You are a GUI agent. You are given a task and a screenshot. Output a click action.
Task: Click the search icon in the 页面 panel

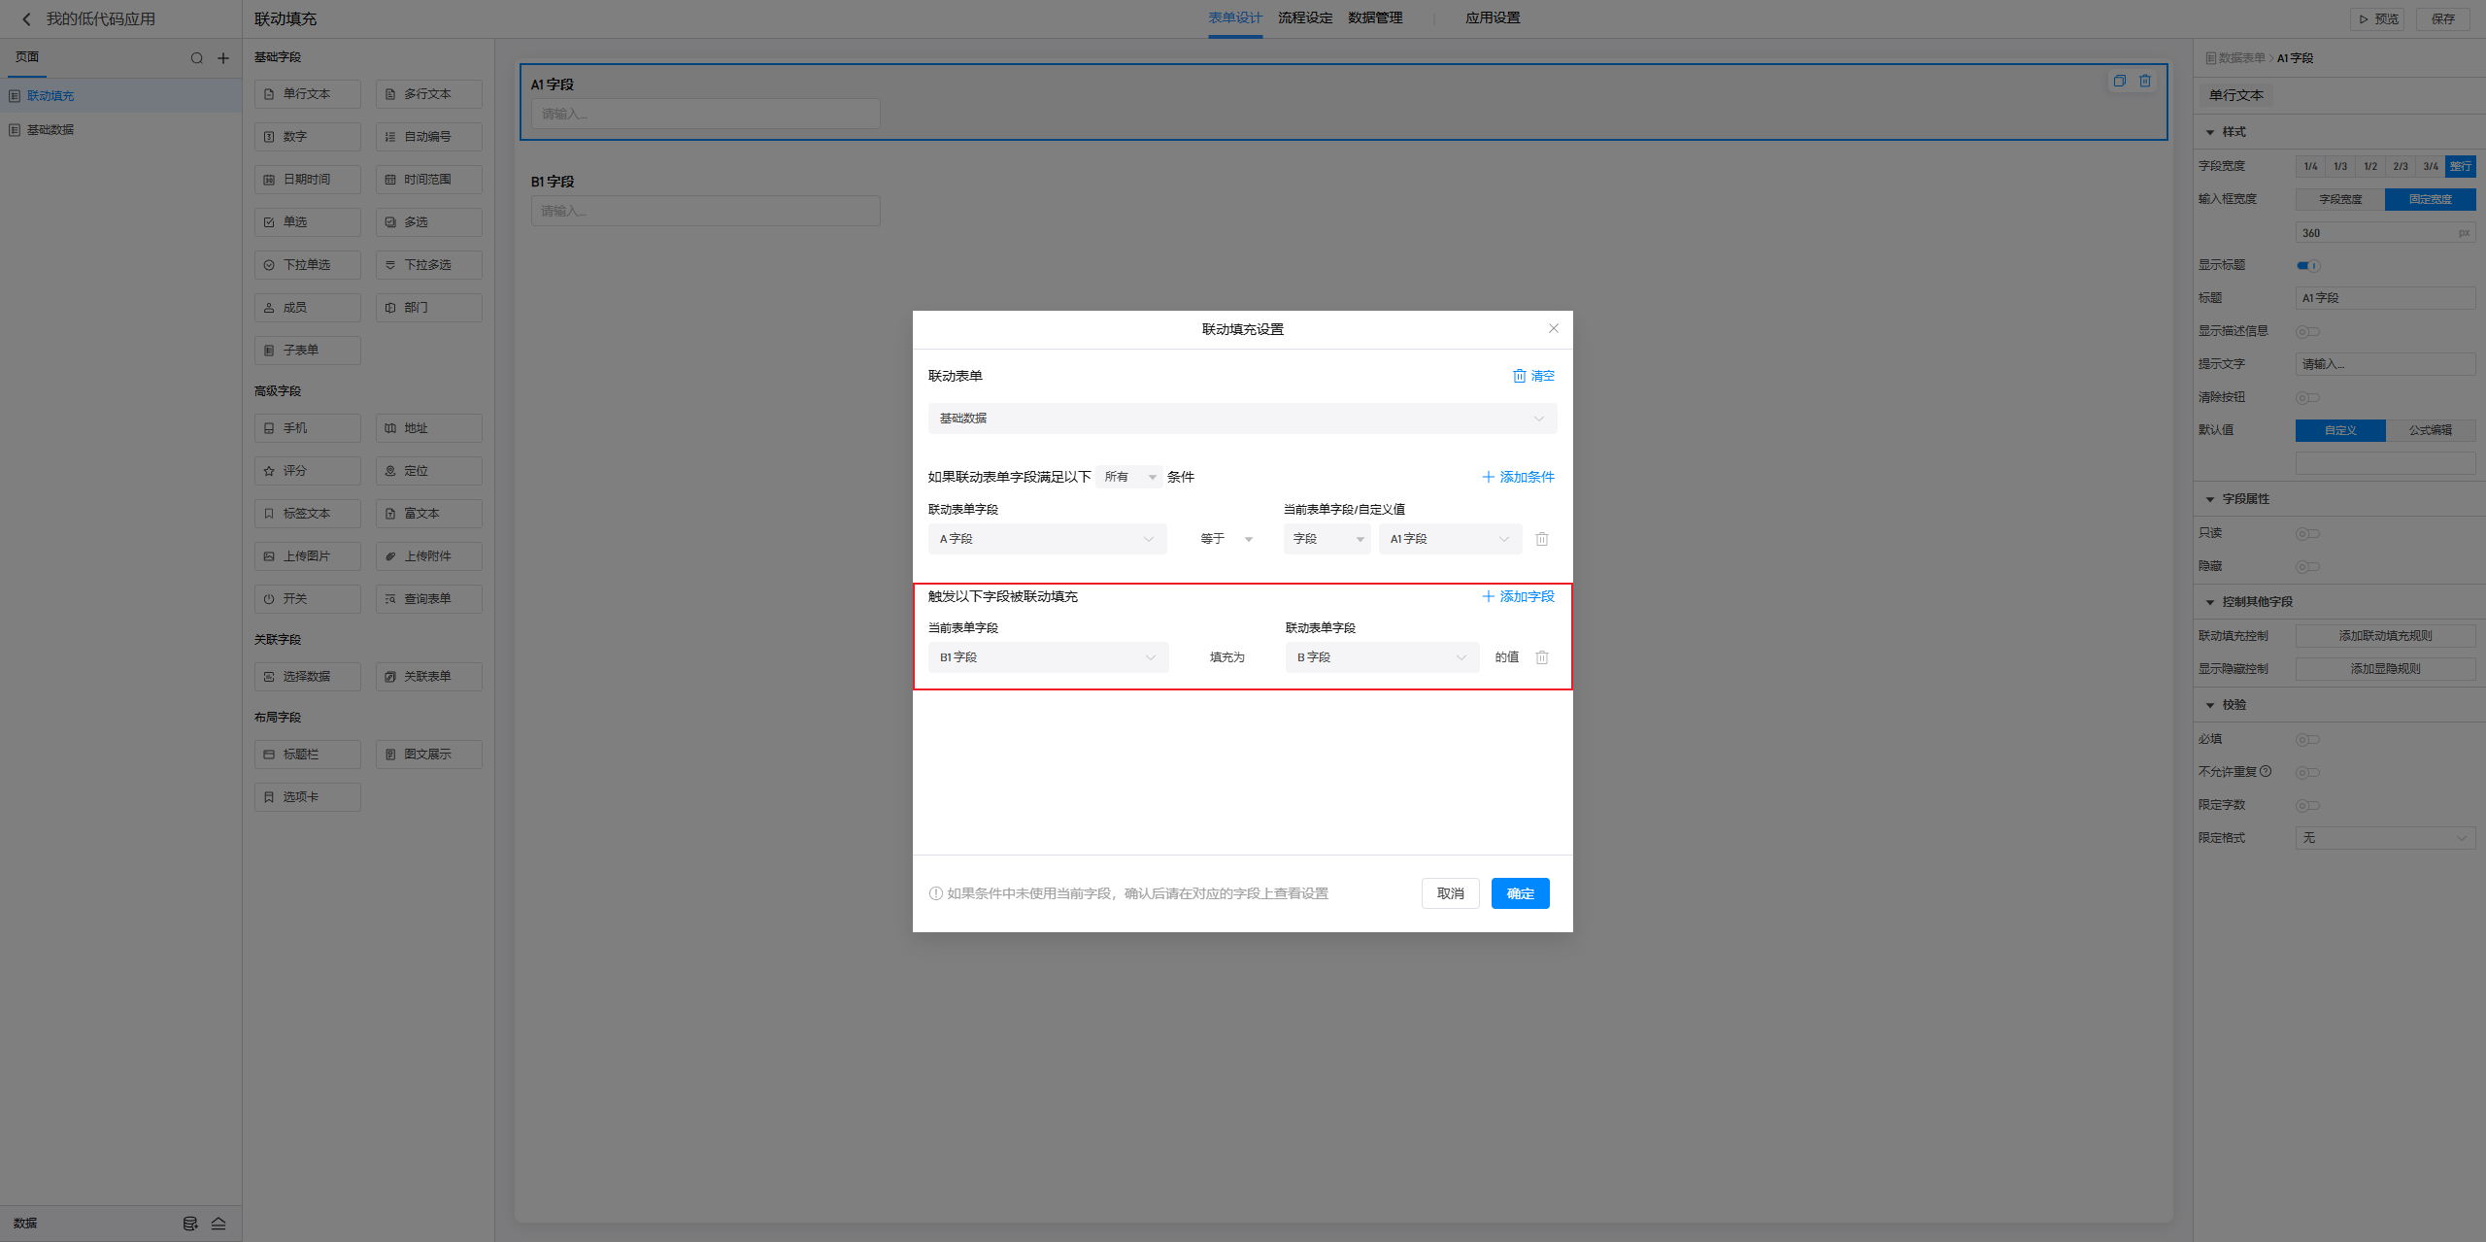pyautogui.click(x=197, y=58)
